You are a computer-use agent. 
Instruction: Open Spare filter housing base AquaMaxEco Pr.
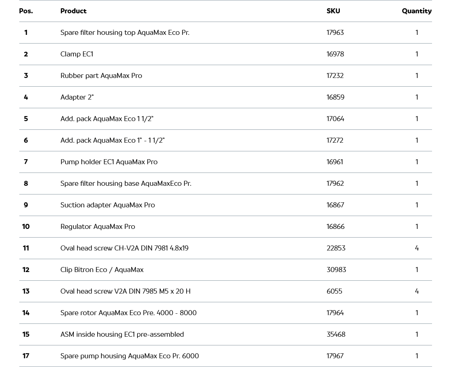(126, 183)
